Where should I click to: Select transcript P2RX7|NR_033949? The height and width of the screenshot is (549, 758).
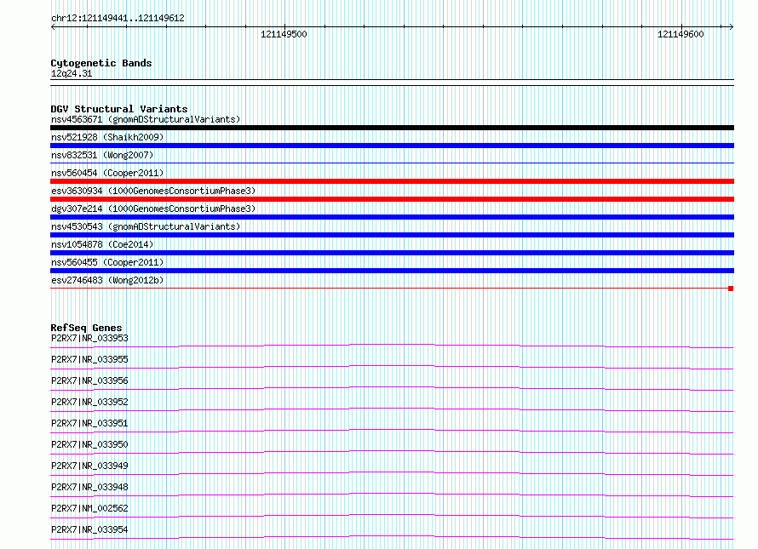[89, 466]
